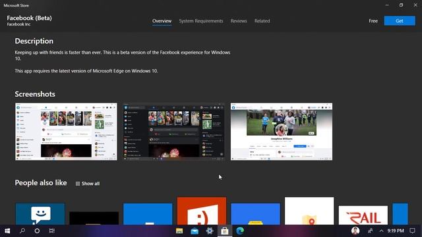Restore down the Microsoft Store window
Viewport: 422px width, 237px height.
point(401,5)
